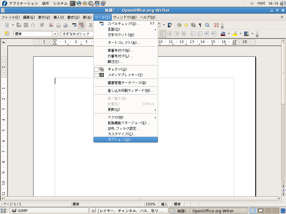Open the システム panel menu
The height and width of the screenshot is (214, 286).
pos(60,3)
